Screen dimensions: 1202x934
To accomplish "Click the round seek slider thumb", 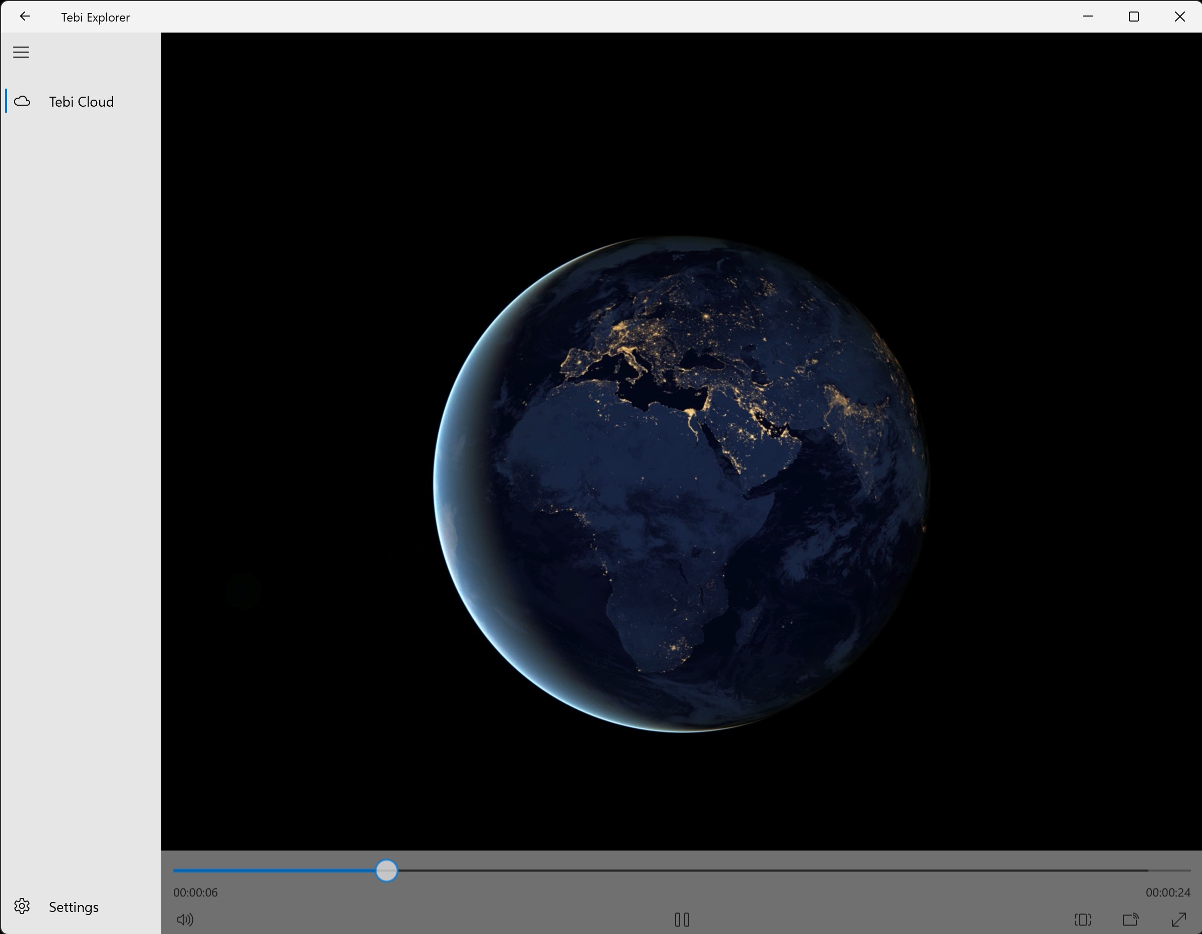I will [386, 870].
